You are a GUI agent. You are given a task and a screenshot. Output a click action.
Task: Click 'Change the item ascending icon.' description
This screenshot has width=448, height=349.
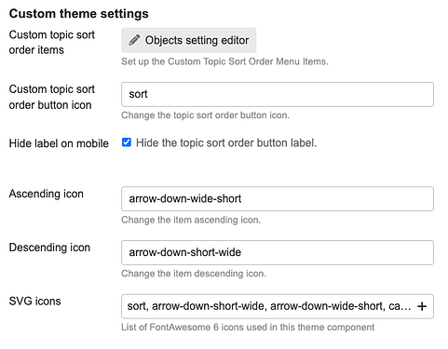(x=191, y=220)
